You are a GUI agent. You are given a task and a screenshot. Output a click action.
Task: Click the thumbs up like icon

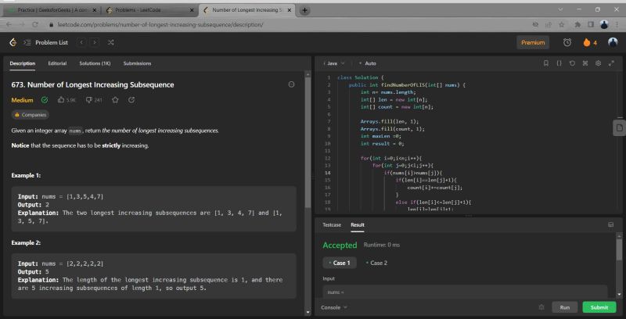[x=61, y=100]
